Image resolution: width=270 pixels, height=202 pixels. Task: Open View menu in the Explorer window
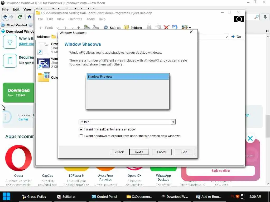coord(61,19)
